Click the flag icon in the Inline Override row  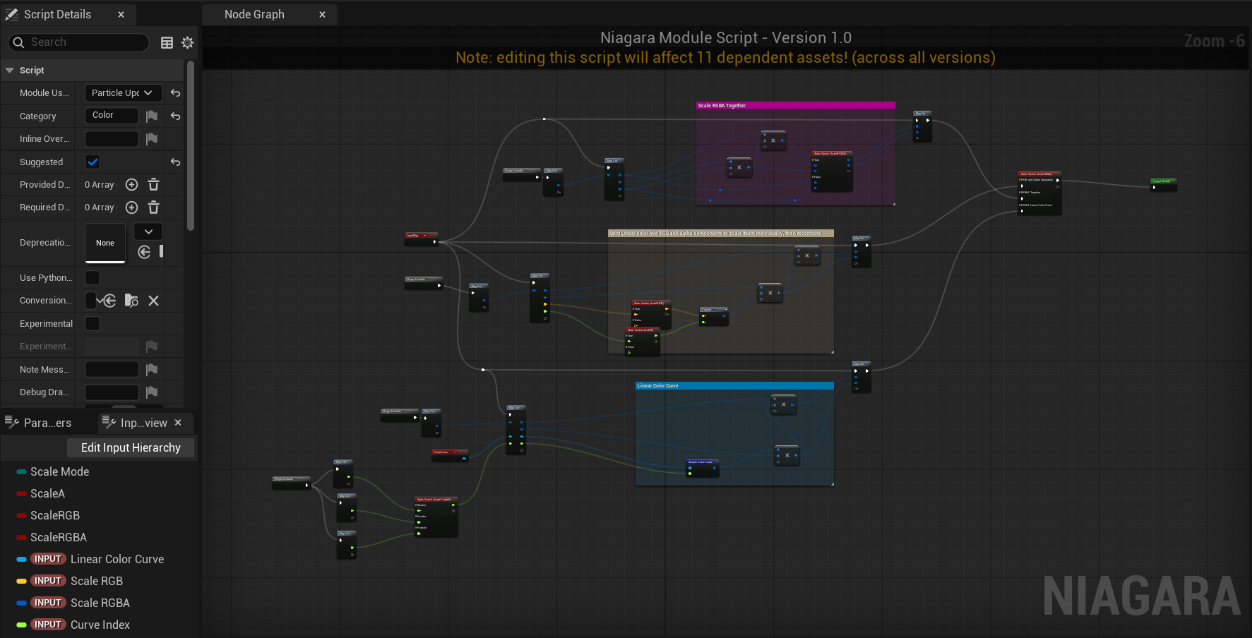click(152, 139)
